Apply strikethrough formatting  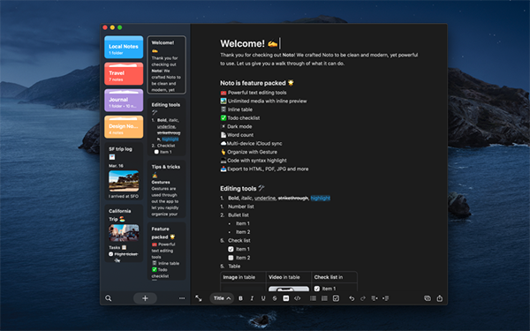(275, 298)
